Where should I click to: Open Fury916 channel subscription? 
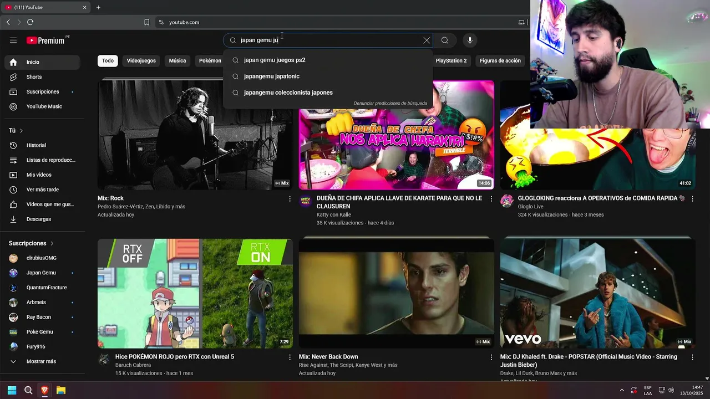click(42, 346)
